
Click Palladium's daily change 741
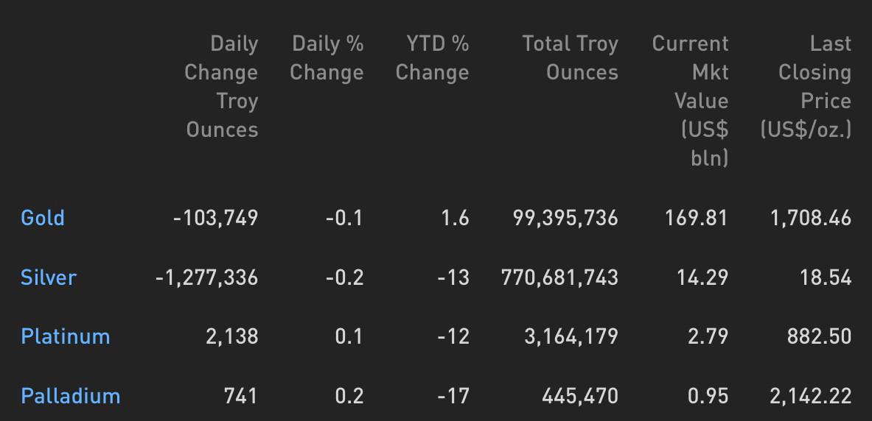[x=241, y=396]
